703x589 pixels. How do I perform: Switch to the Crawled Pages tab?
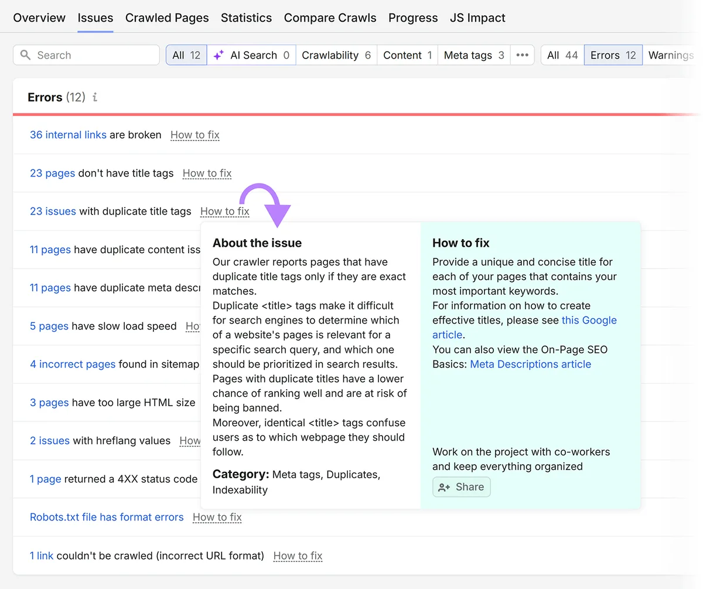point(167,18)
